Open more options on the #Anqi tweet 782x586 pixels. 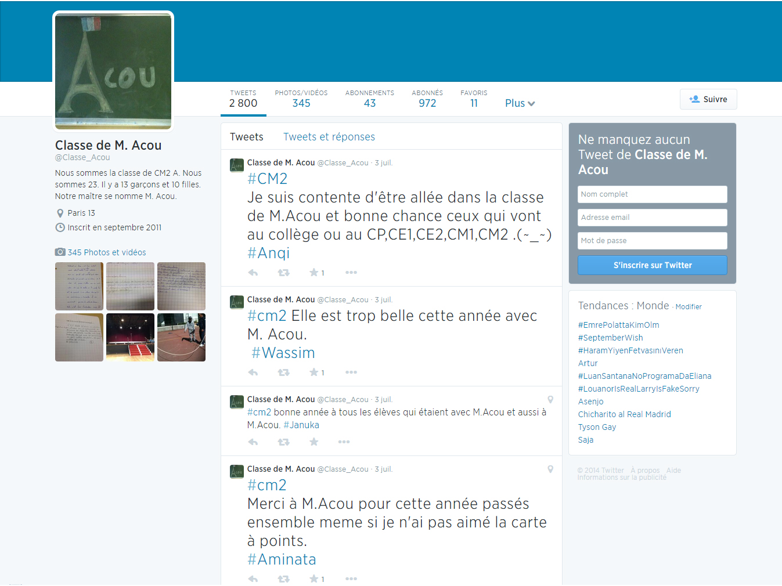tap(351, 273)
